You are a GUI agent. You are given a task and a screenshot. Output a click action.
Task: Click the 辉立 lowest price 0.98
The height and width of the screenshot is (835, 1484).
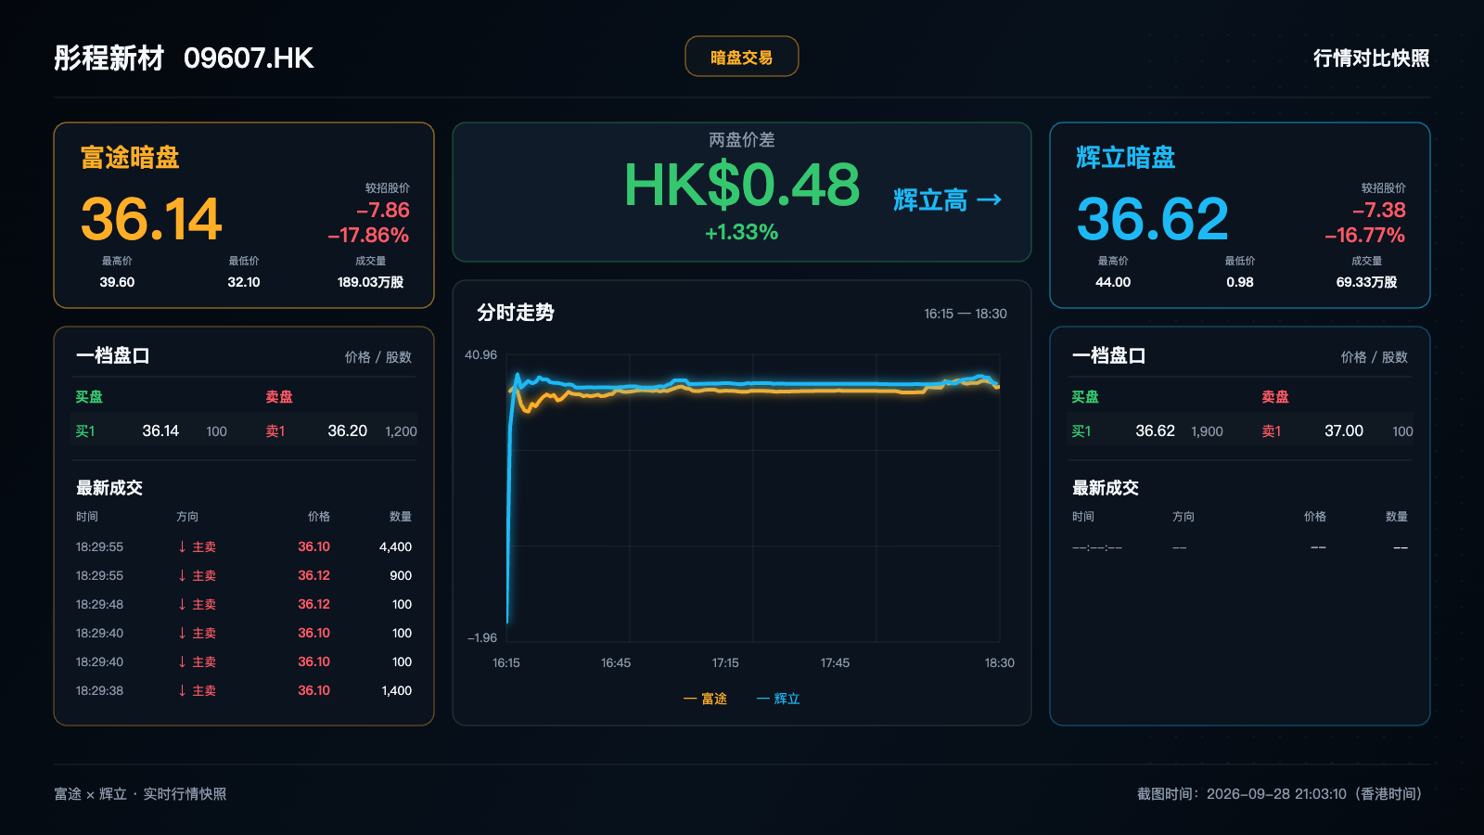point(1240,282)
